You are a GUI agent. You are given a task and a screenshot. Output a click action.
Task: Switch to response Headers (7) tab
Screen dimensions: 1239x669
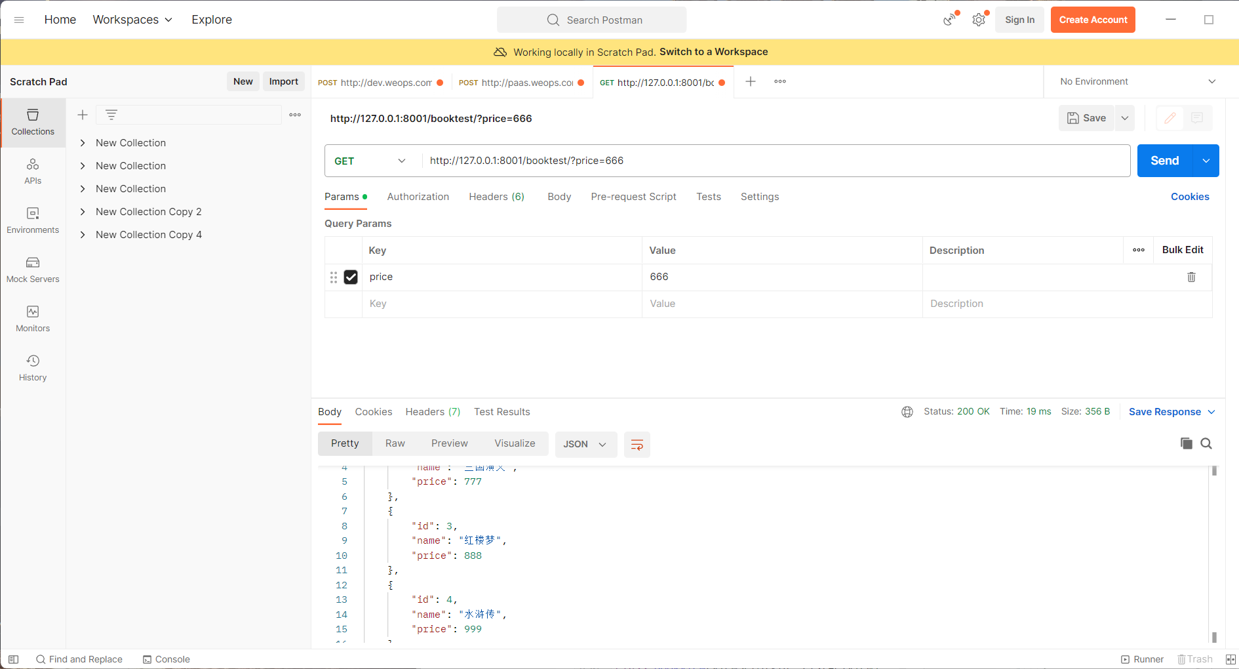coord(433,412)
